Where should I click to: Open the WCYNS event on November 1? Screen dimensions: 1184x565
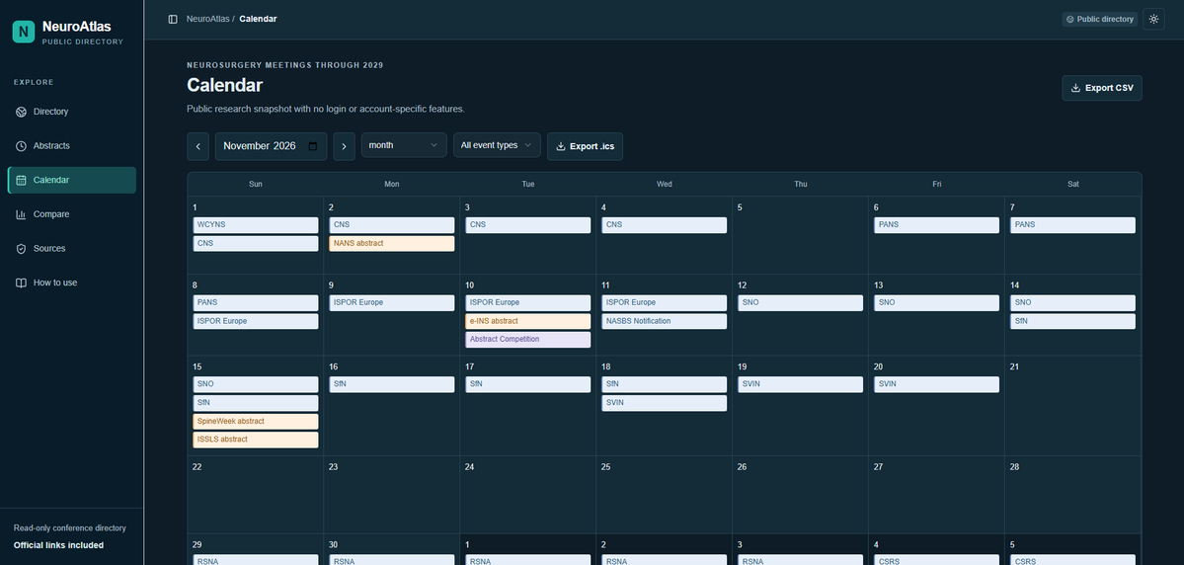click(x=256, y=225)
